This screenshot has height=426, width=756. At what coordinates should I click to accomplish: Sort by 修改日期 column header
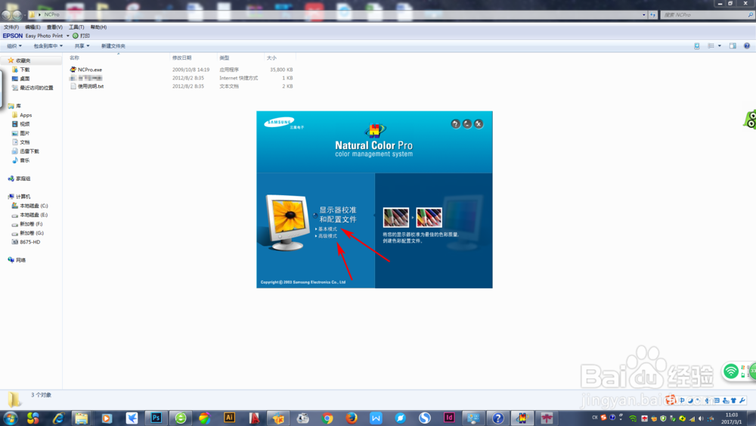tap(181, 58)
